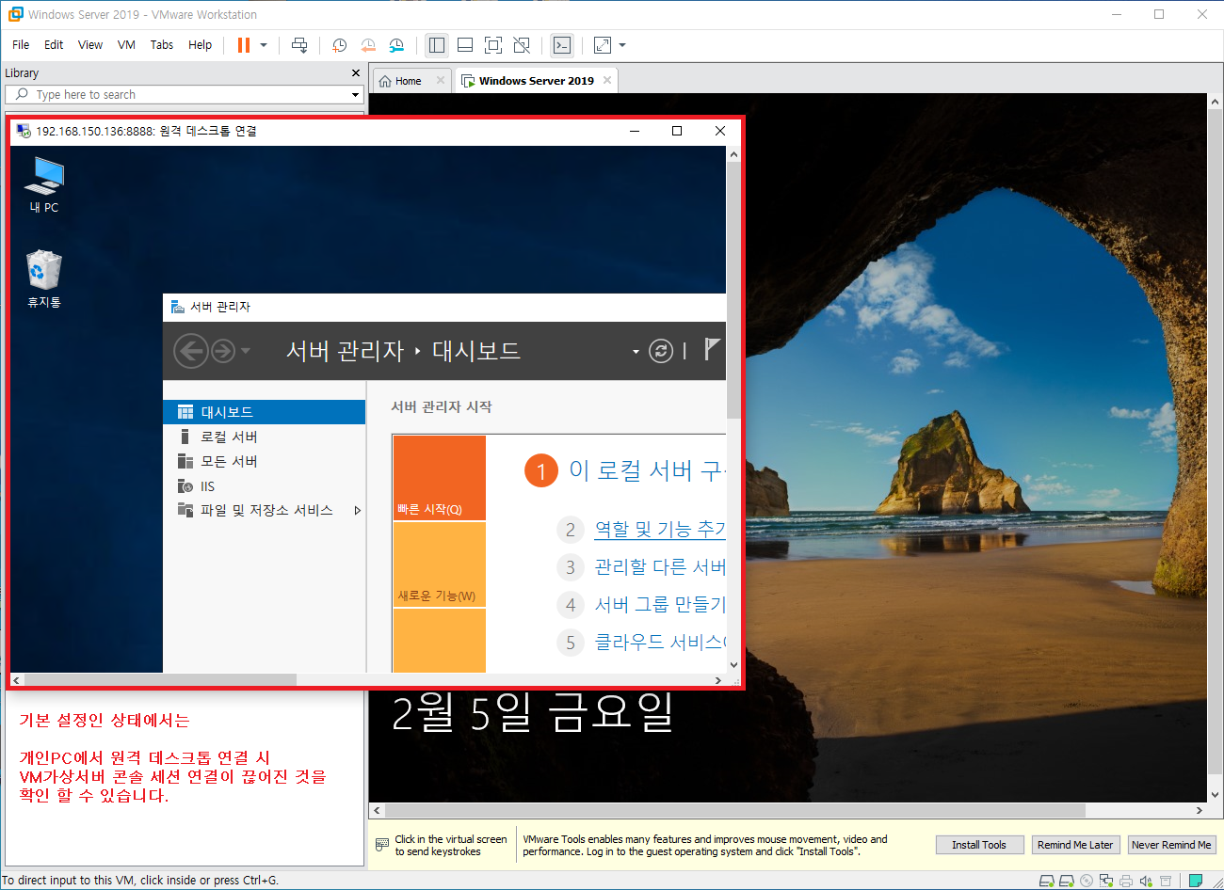1224x890 pixels.
Task: Open the network adapter status icon
Action: tap(1106, 882)
